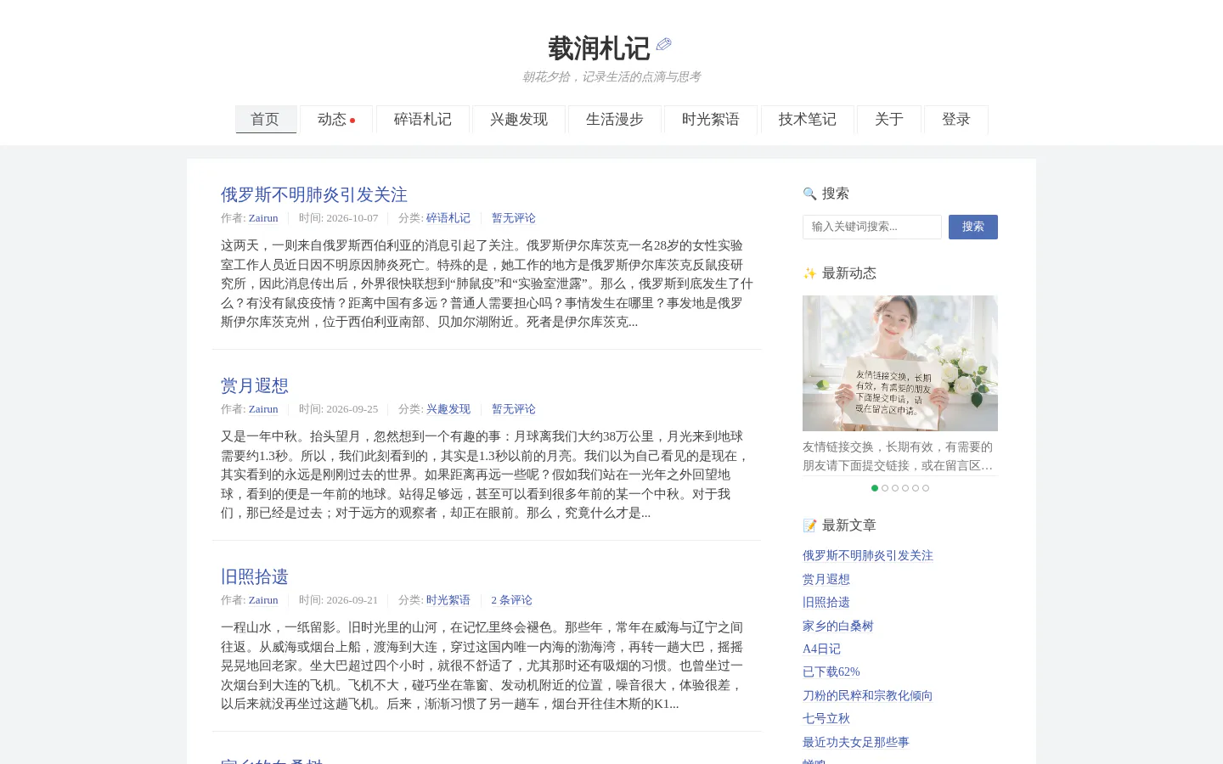
Task: Open category 时光絮语 under 旧照拾遗 post
Action: coord(448,600)
